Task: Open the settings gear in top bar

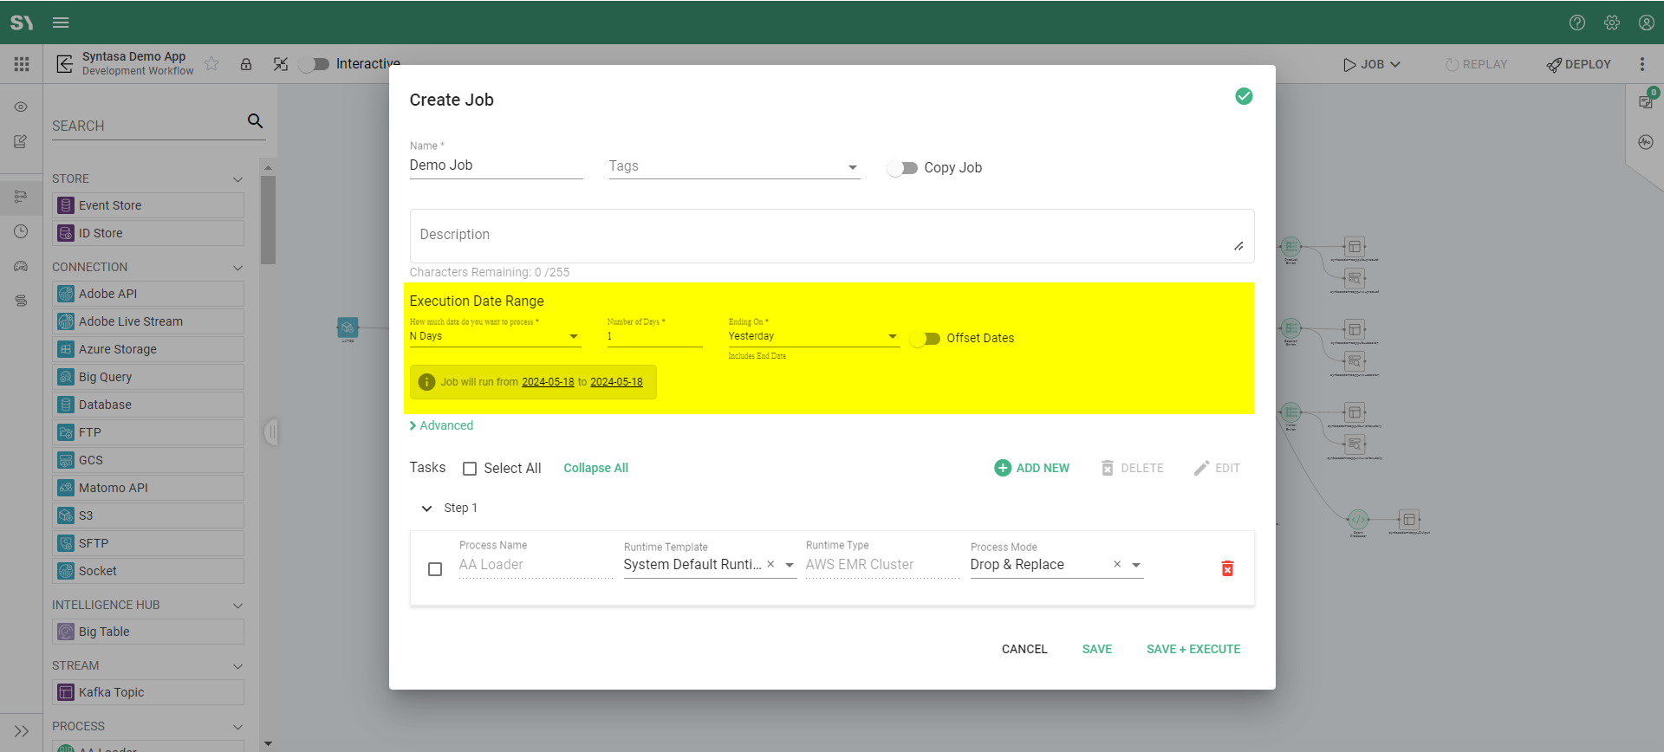Action: (x=1612, y=23)
